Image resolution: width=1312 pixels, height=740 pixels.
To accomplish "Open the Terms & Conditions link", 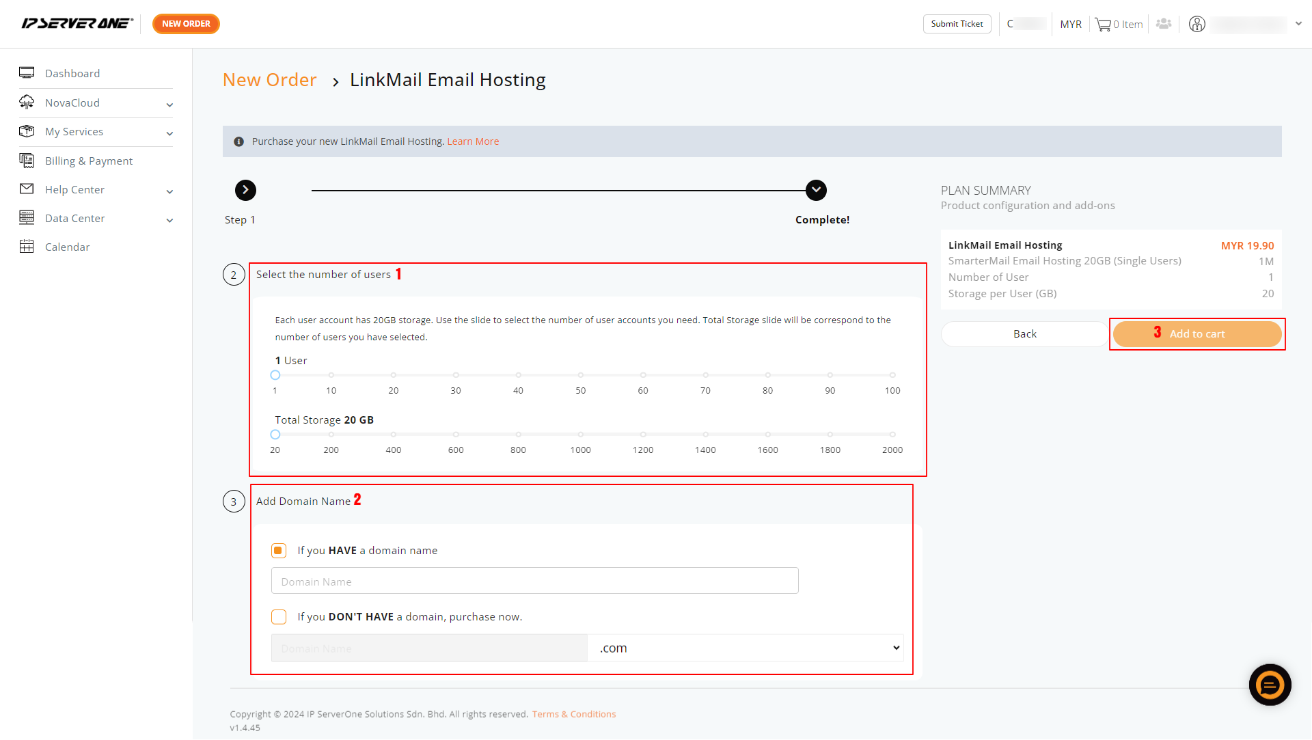I will [574, 714].
